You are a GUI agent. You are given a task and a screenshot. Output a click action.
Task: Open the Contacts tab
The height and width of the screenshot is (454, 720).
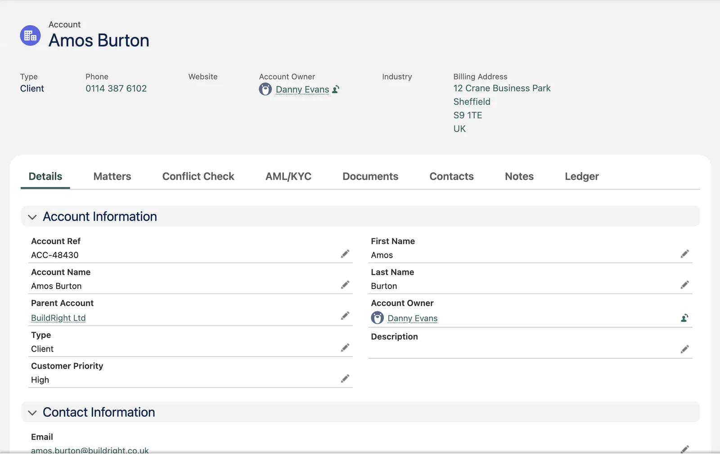[452, 177]
